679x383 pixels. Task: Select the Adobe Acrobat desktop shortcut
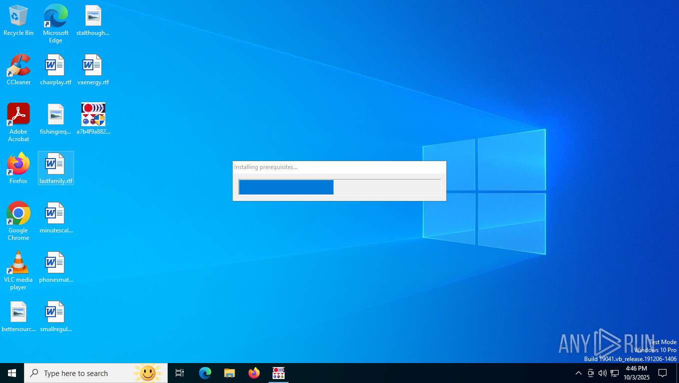tap(18, 123)
